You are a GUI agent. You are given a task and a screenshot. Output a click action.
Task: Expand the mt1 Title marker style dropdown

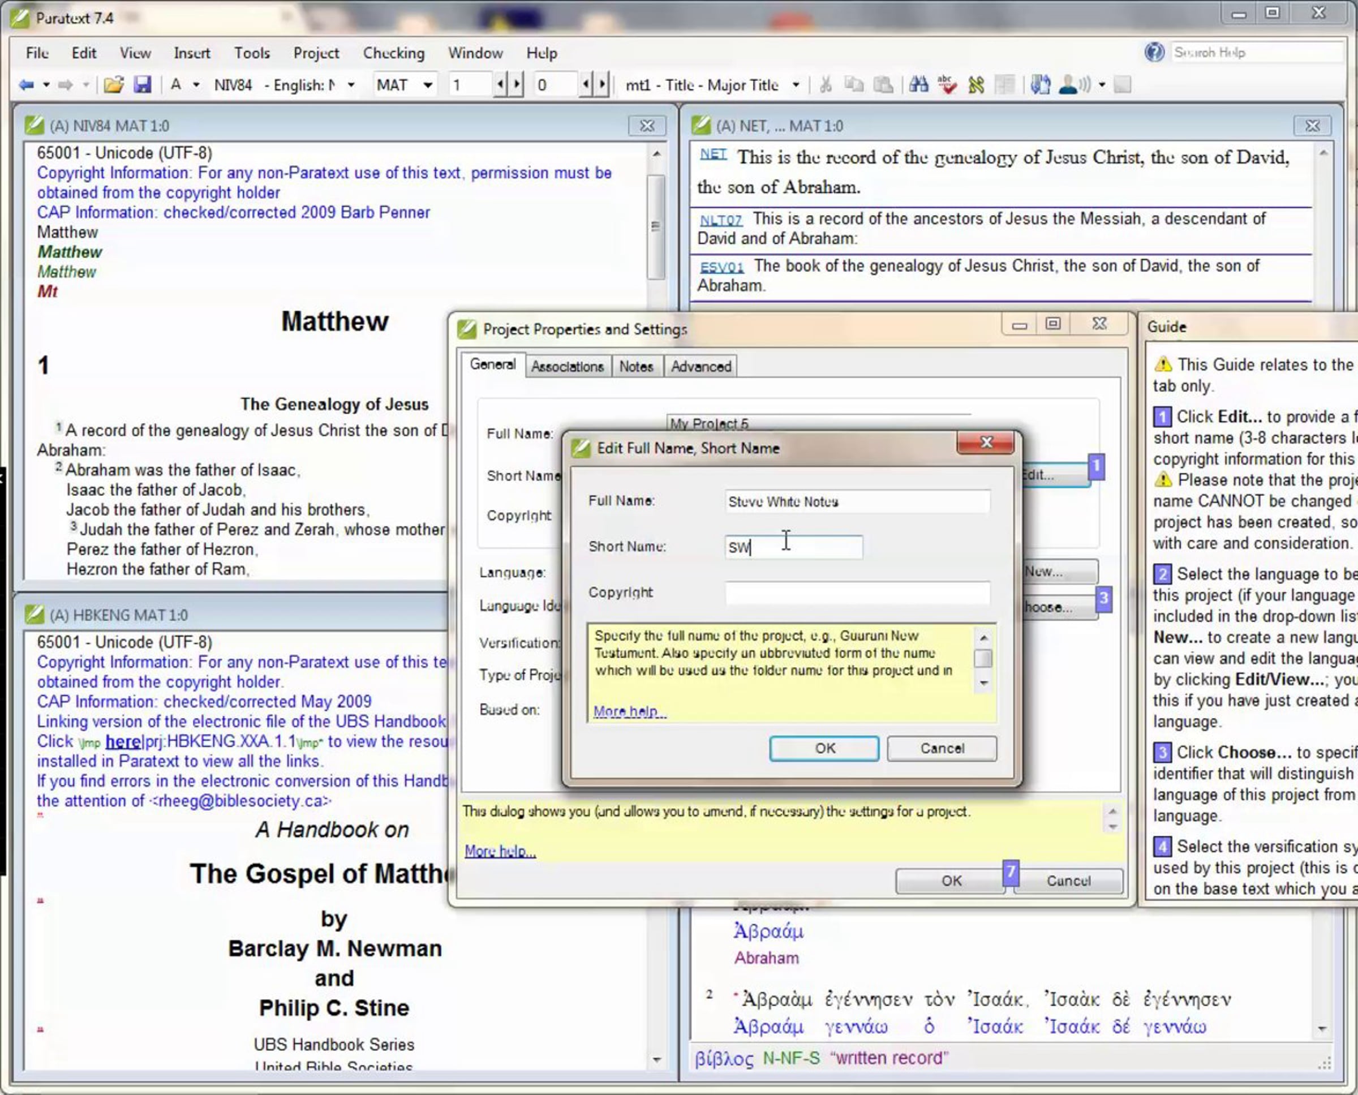tap(796, 84)
